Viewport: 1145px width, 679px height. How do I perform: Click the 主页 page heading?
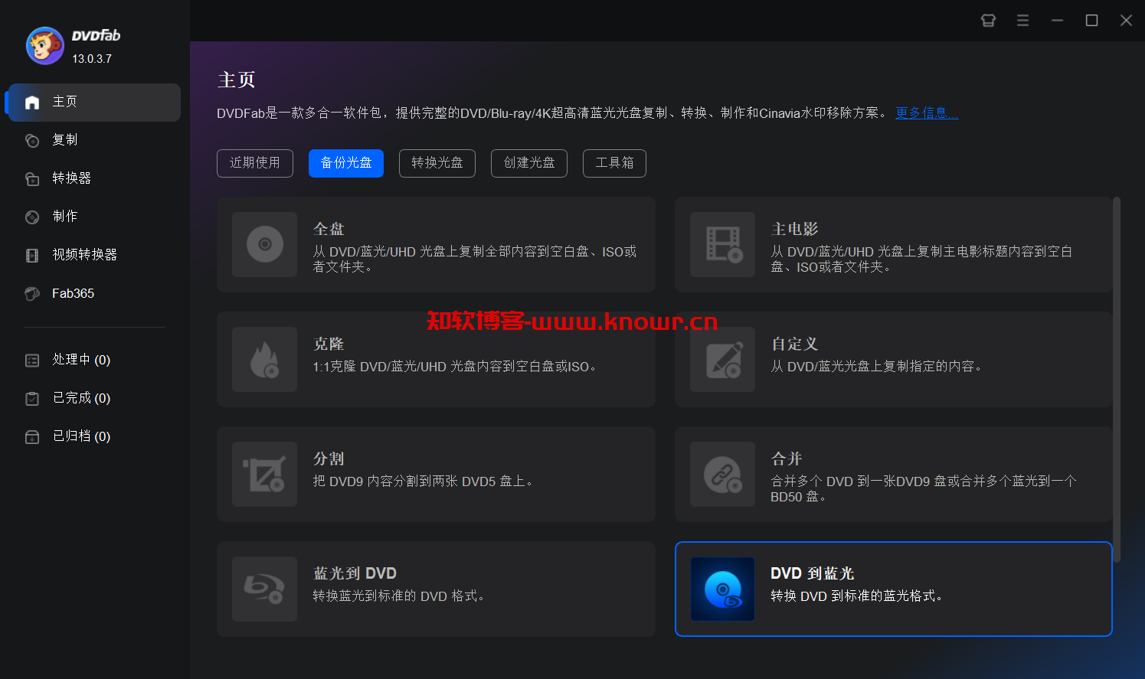(x=237, y=80)
